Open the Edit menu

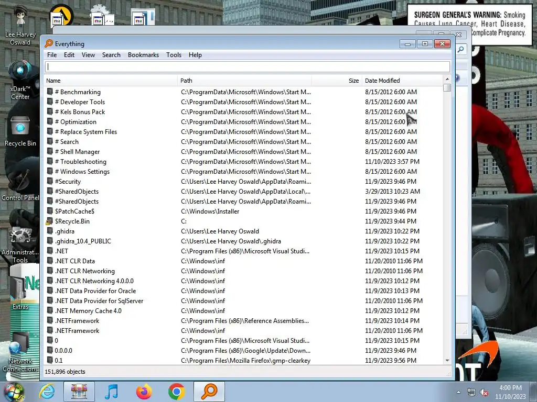click(x=69, y=55)
